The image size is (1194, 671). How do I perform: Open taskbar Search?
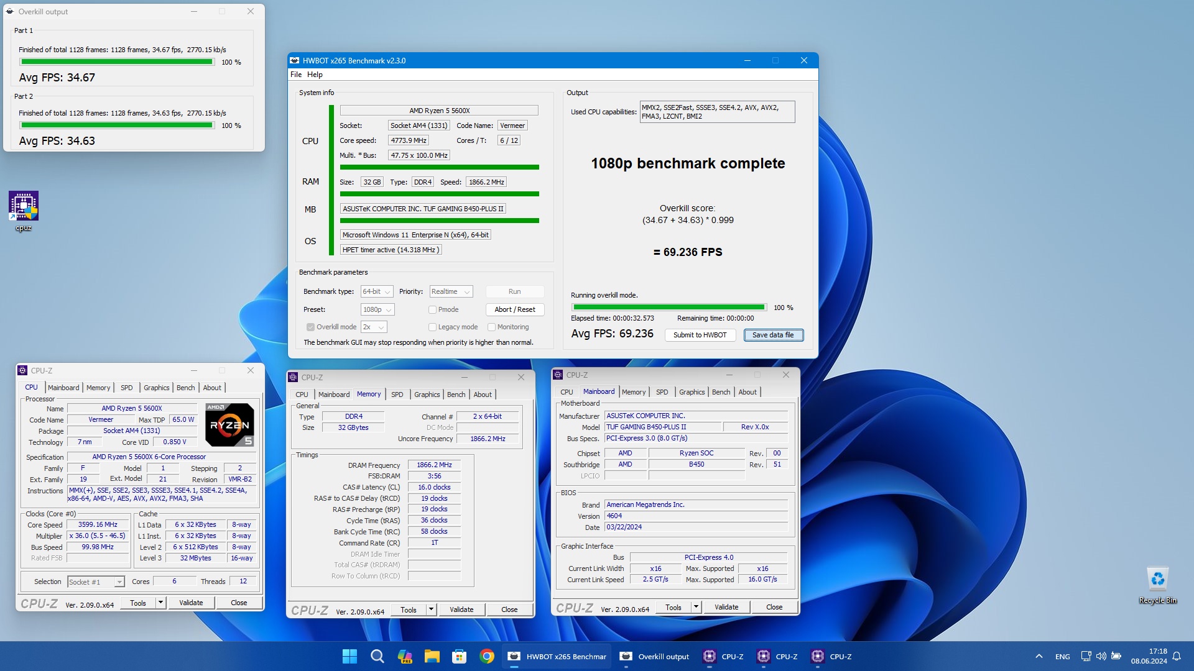click(x=377, y=656)
